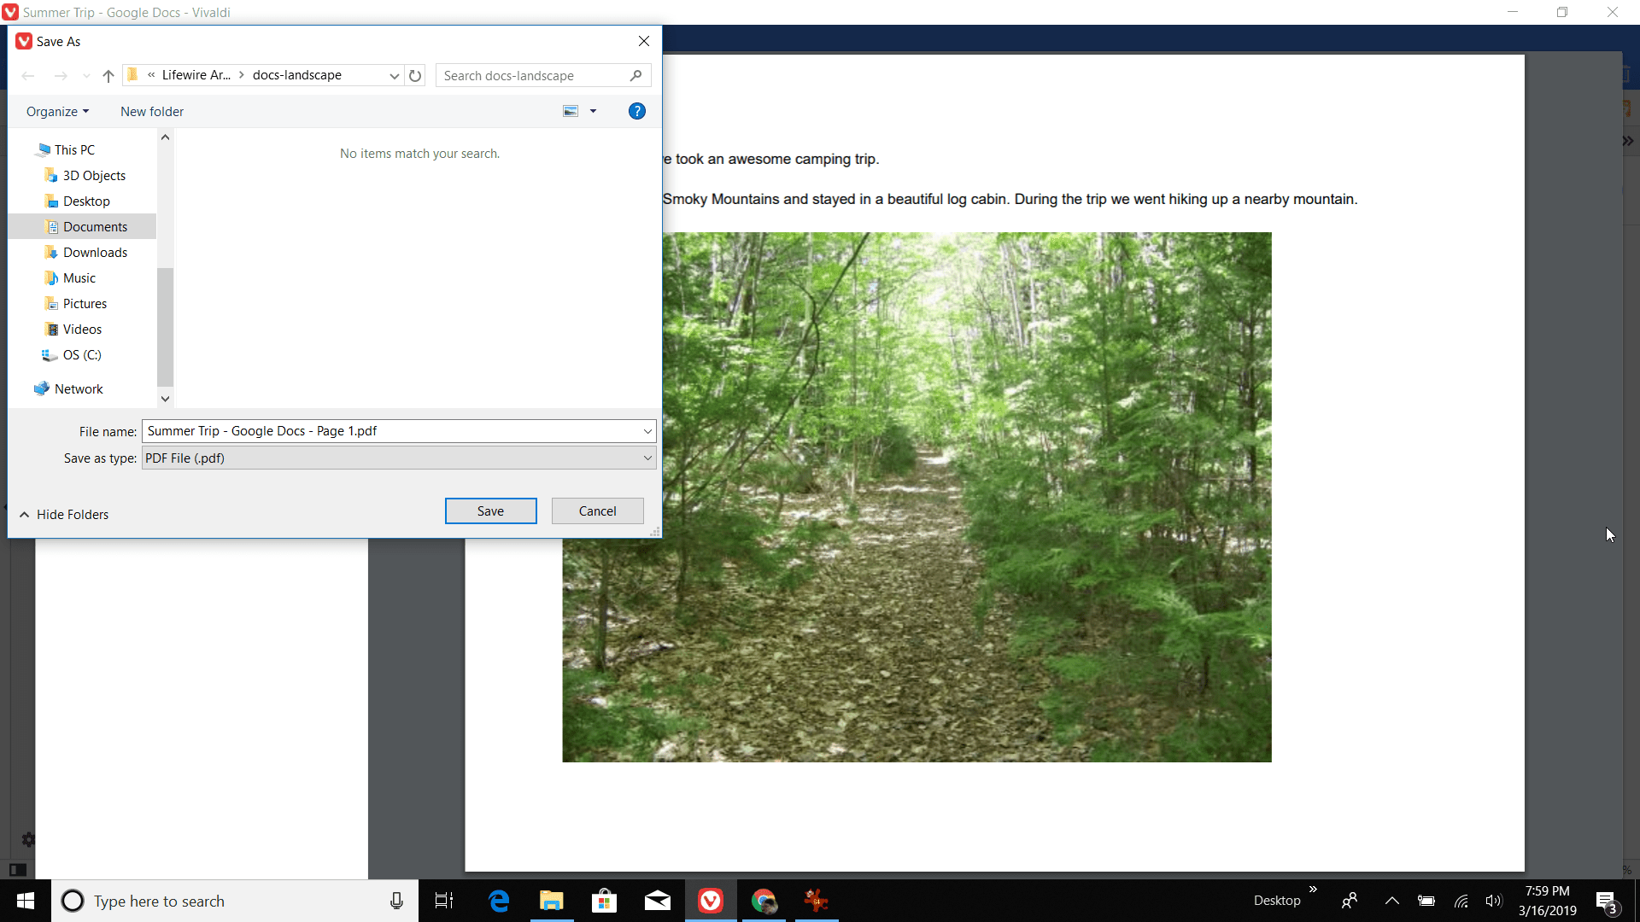
Task: Click the refresh button icon
Action: click(416, 75)
